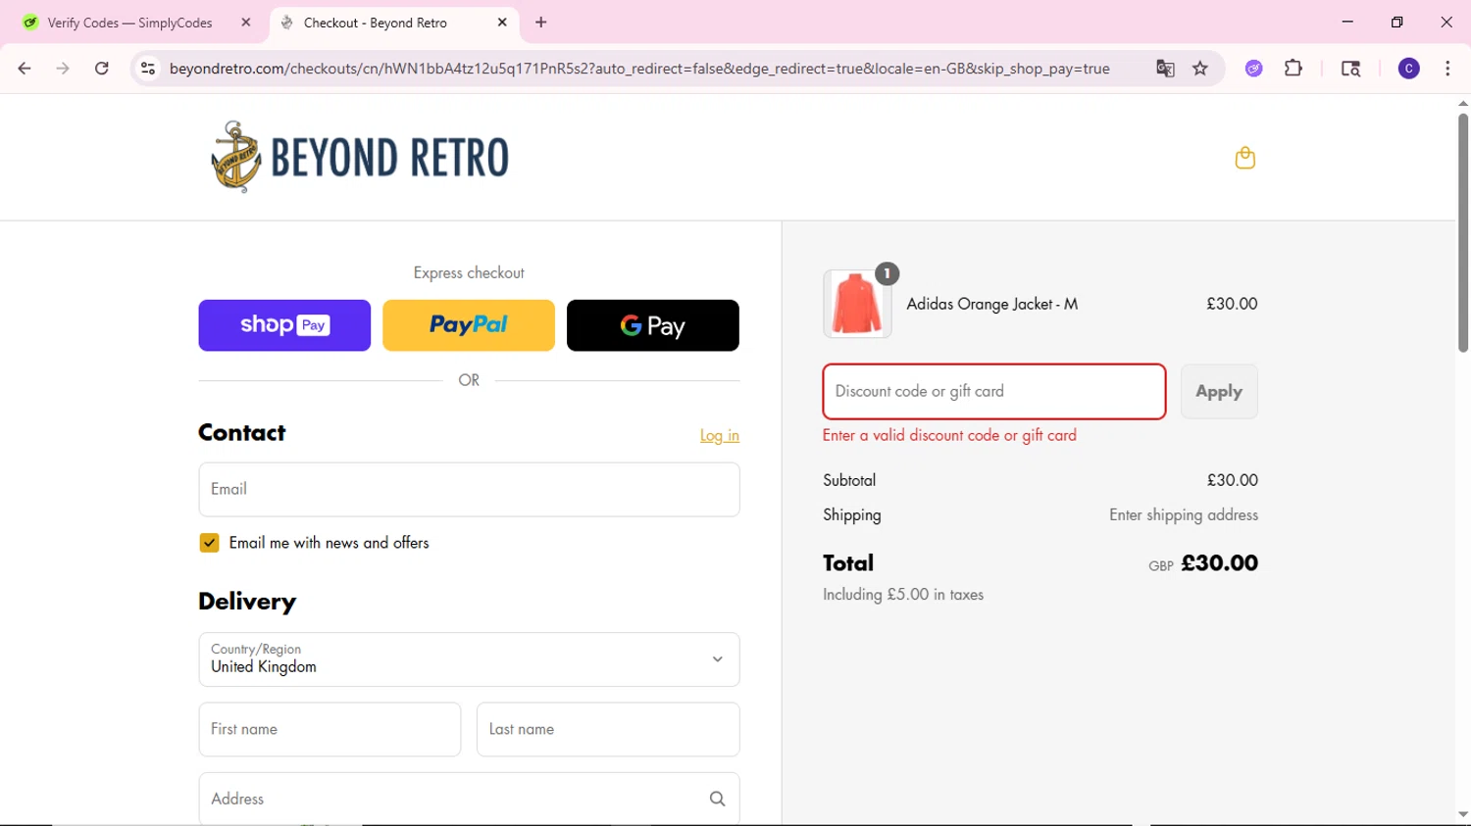
Task: Click the Last name field
Action: coord(608,729)
